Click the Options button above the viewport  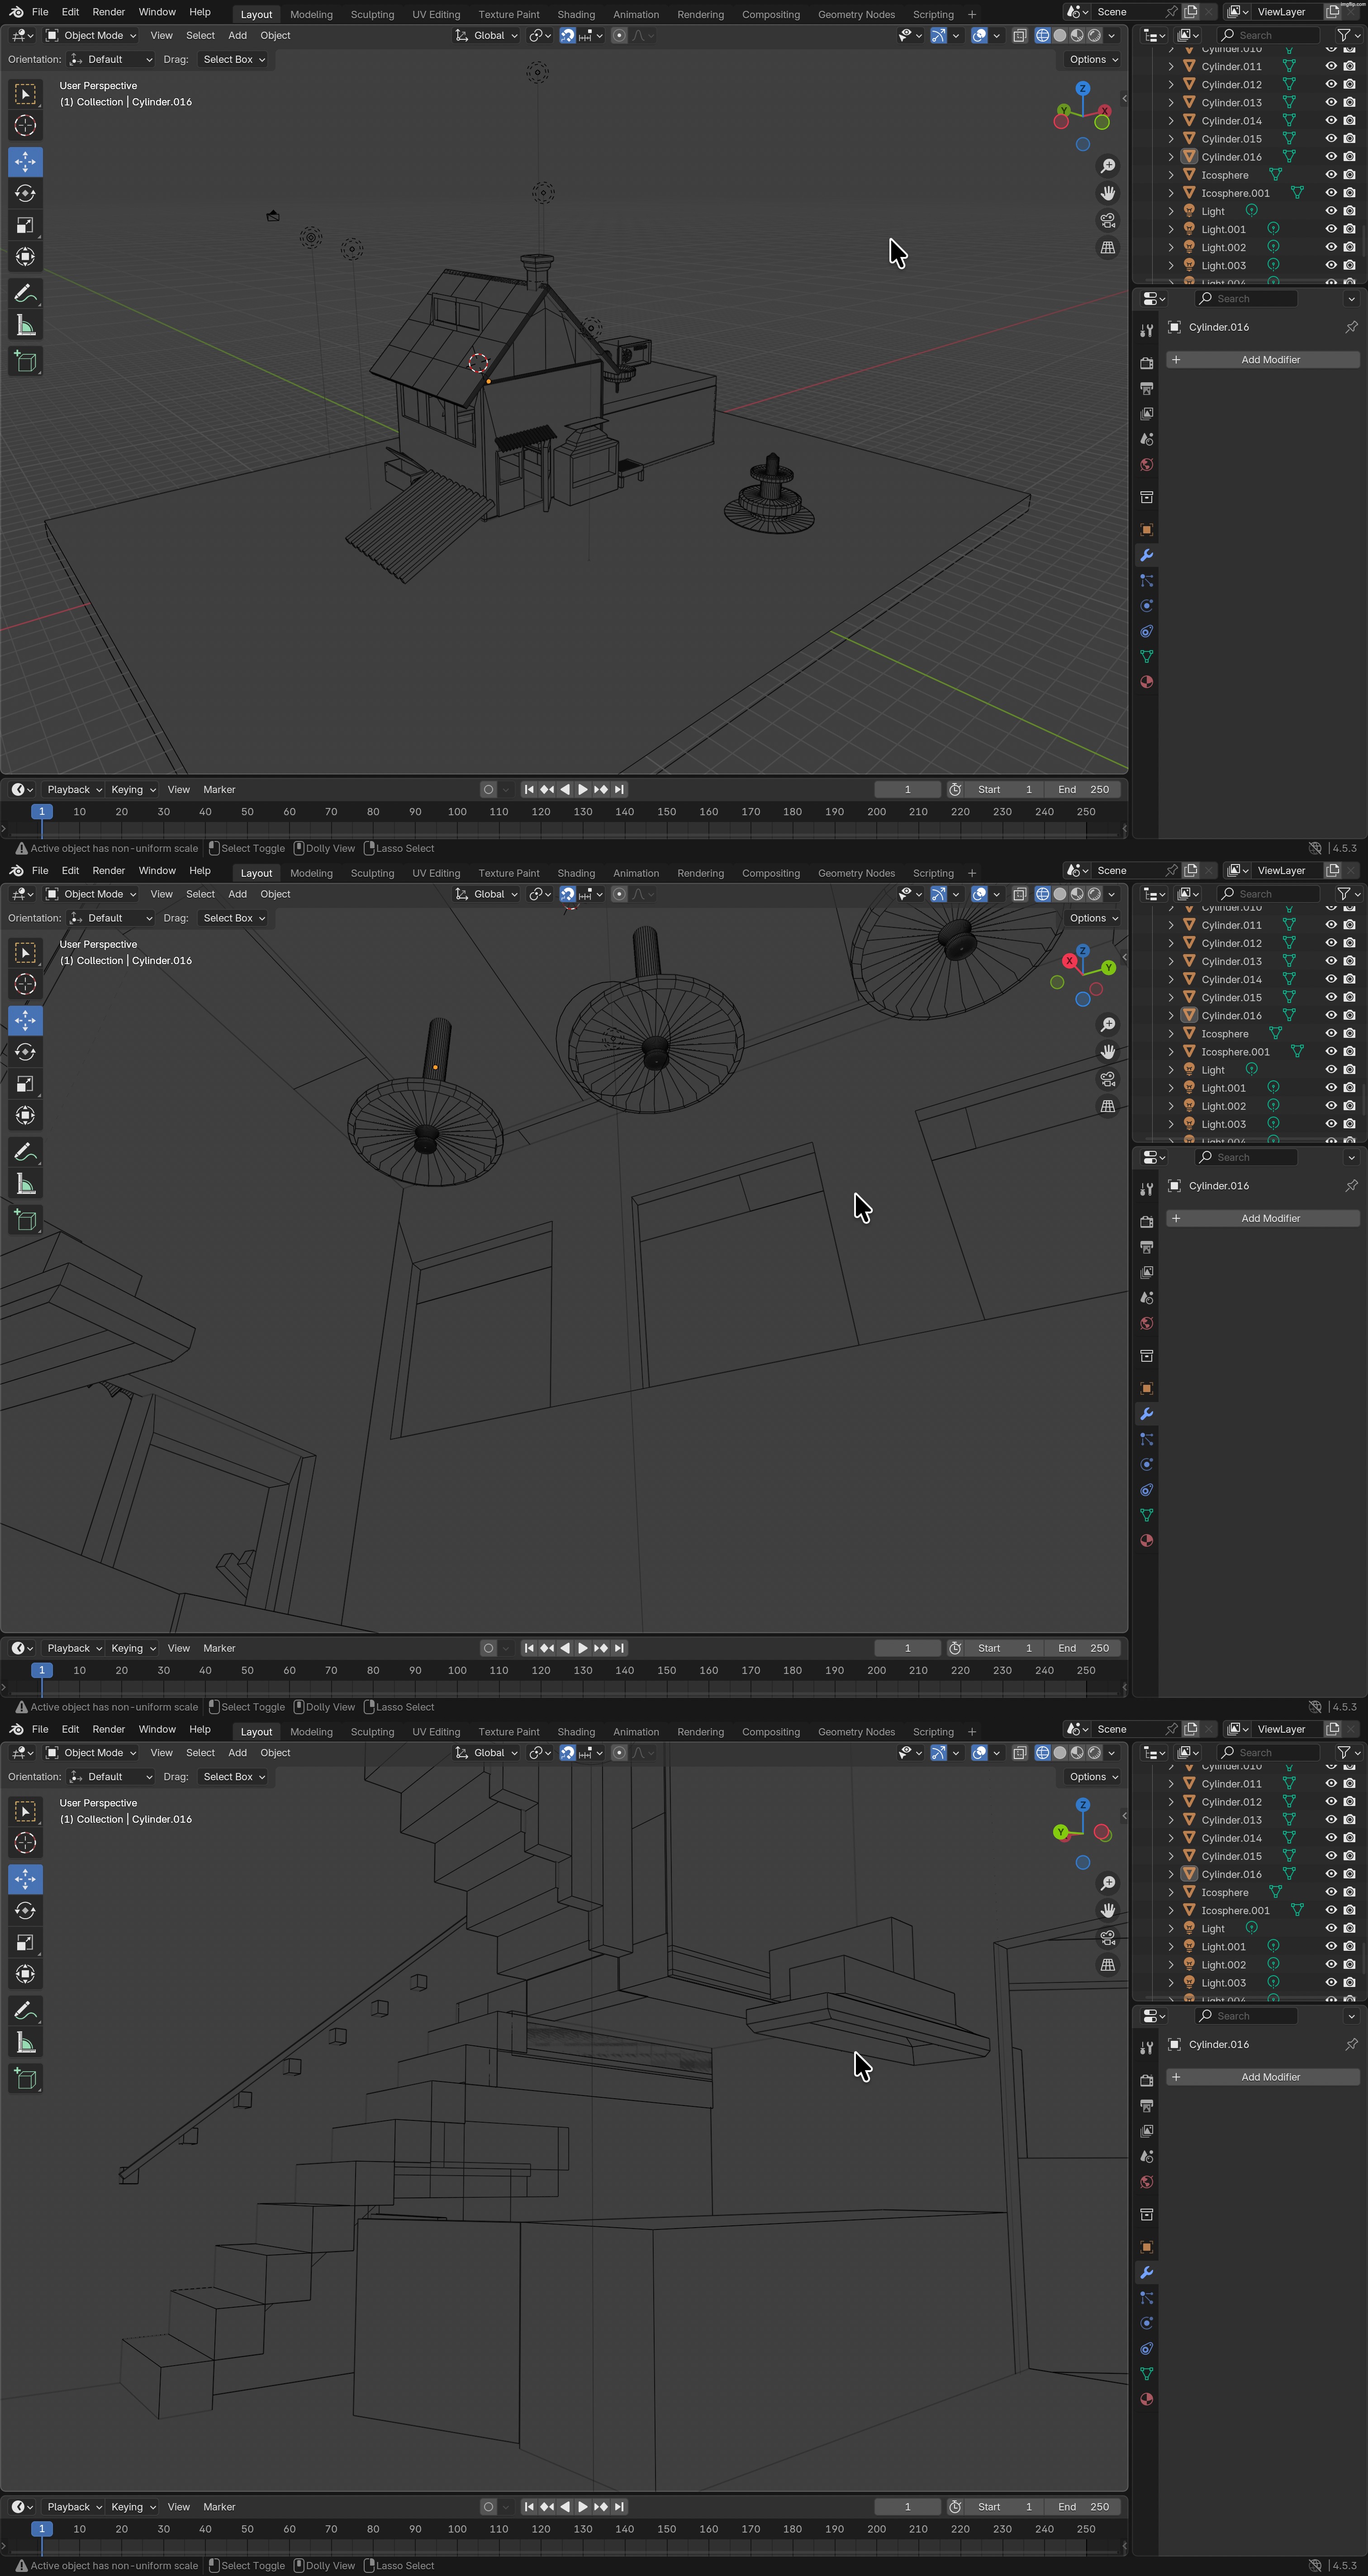pyautogui.click(x=1091, y=59)
